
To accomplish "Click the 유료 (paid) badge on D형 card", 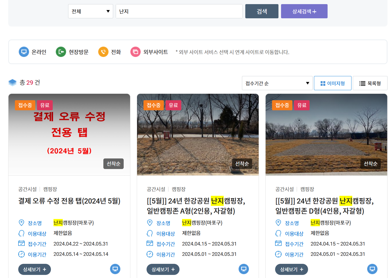I will click(302, 105).
